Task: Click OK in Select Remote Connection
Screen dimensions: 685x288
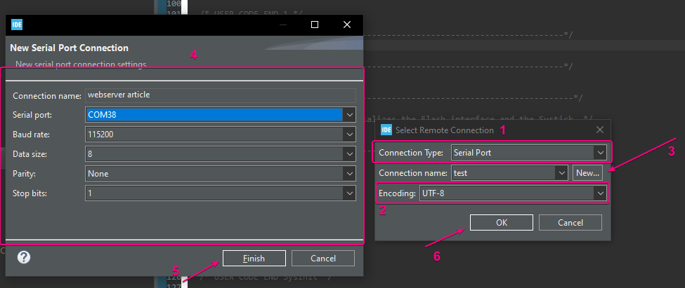Action: tap(502, 223)
